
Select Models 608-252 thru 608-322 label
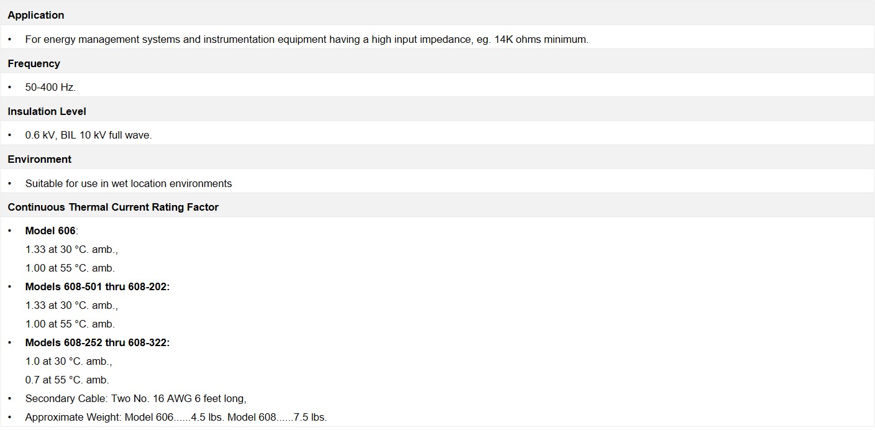[x=98, y=342]
